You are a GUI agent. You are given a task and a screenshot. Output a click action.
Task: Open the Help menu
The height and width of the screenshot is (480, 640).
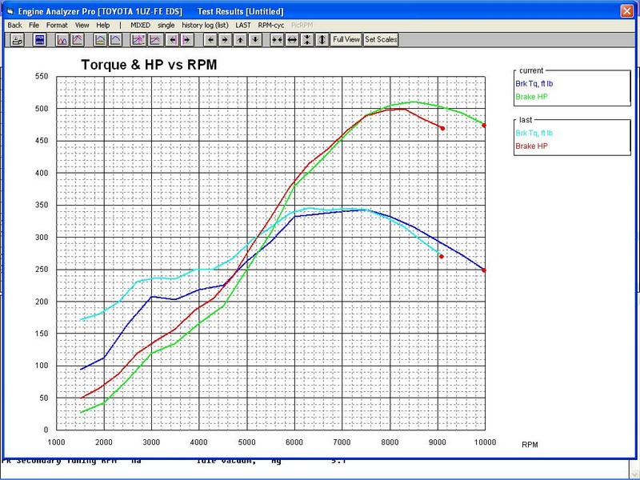coord(103,26)
